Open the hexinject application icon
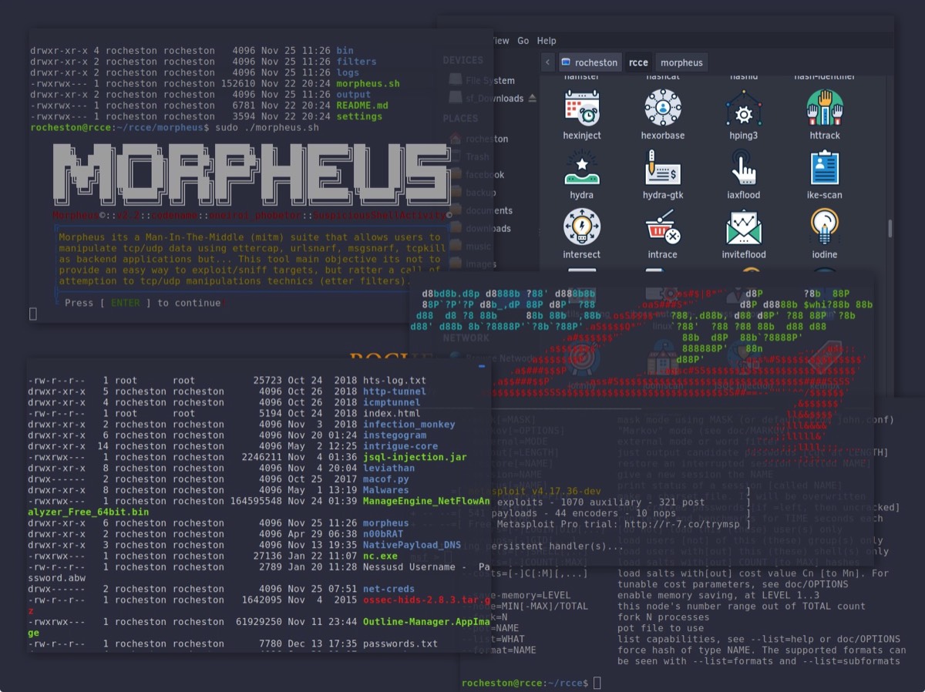This screenshot has width=925, height=692. (x=581, y=109)
